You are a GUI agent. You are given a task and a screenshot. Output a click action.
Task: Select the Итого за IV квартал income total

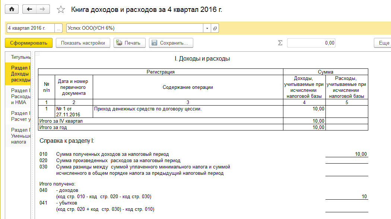[305, 121]
